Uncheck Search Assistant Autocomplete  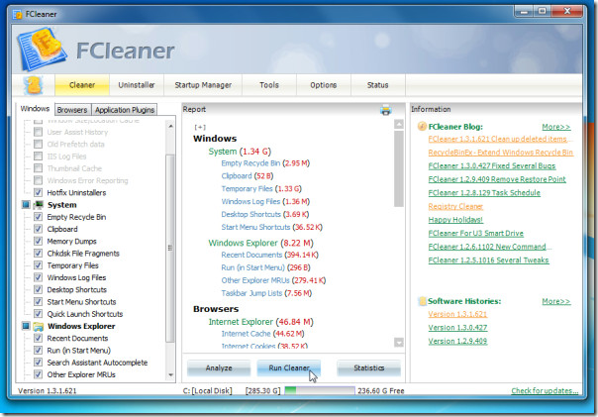pos(38,363)
